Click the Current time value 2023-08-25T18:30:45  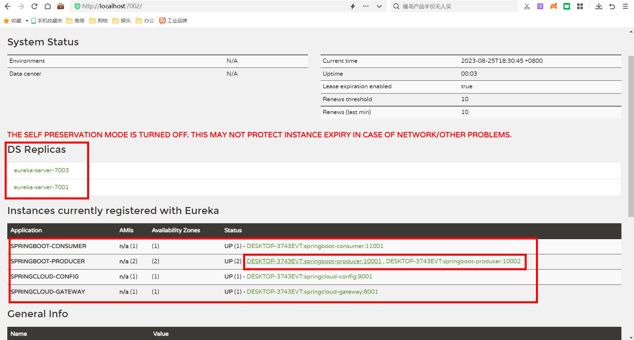(x=502, y=61)
